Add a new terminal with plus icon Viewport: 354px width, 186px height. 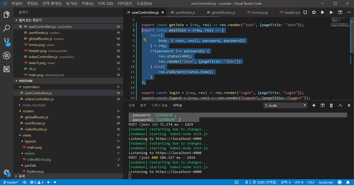[314, 105]
